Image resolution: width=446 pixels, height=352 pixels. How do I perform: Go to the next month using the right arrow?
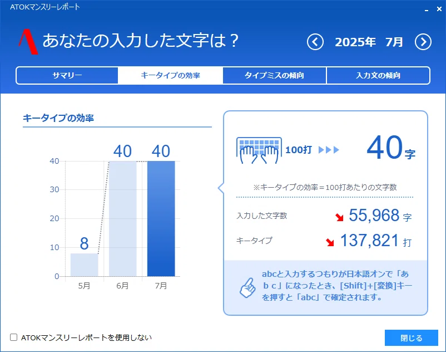pos(423,42)
